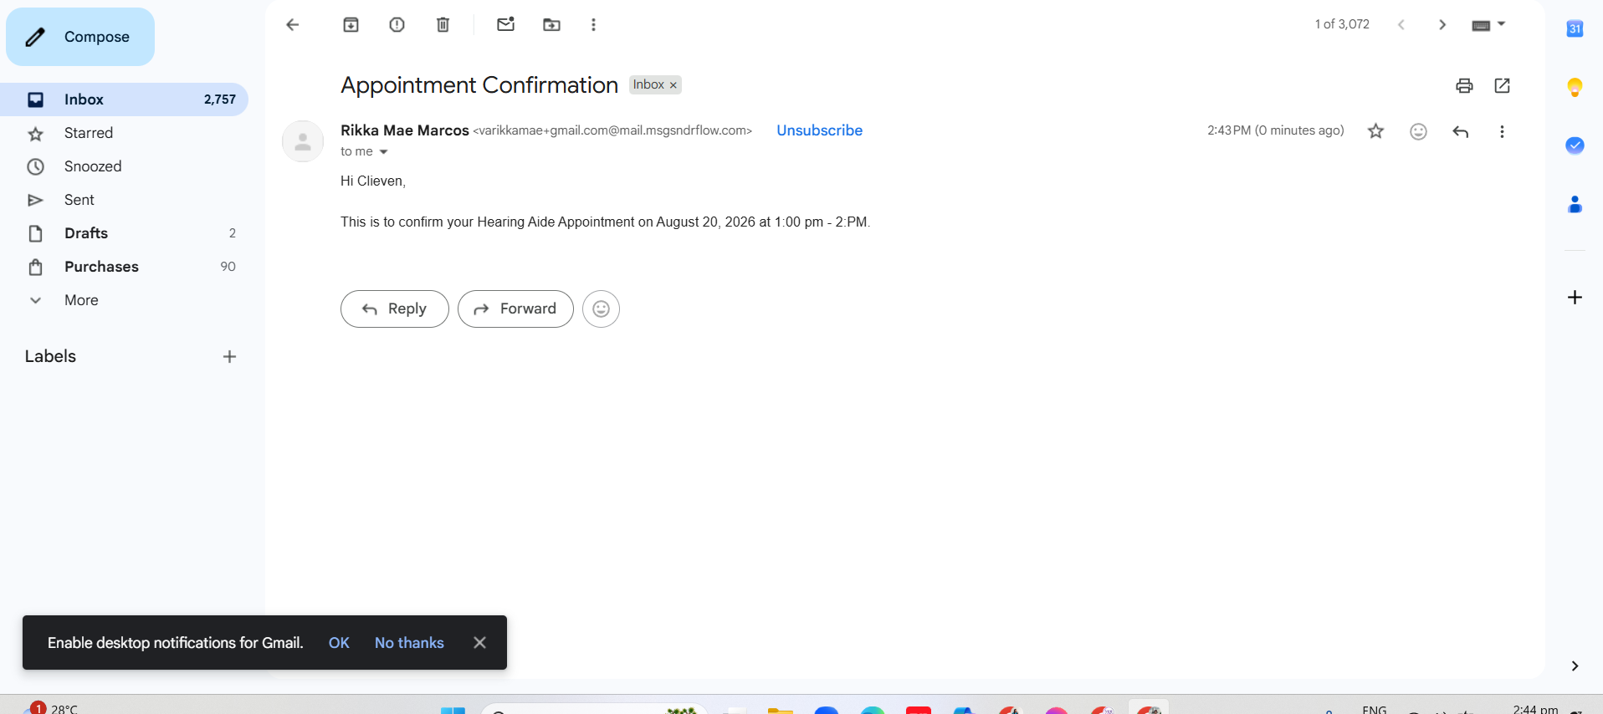The image size is (1603, 714).
Task: Open the Sent folder
Action: [124, 200]
